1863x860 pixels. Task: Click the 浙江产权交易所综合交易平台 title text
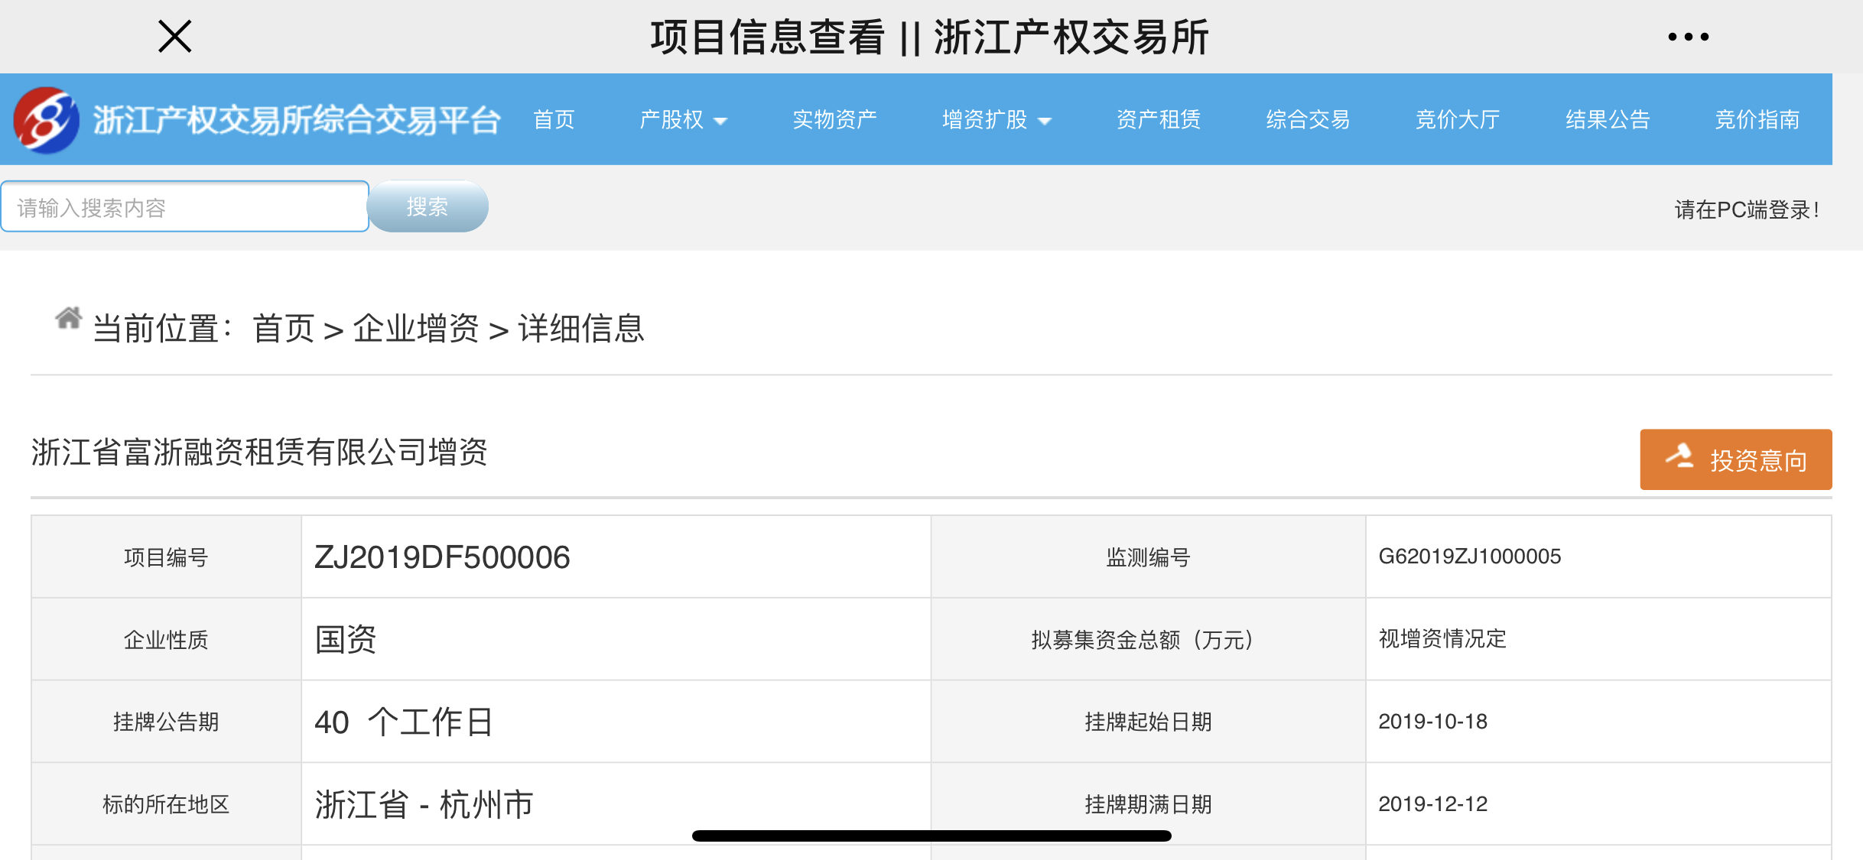coord(297,120)
